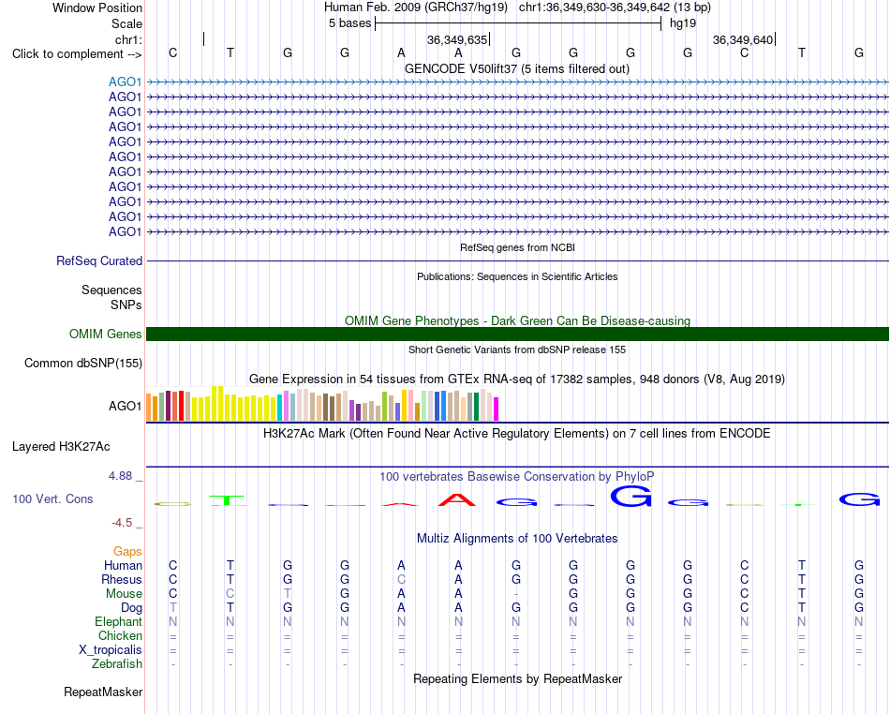The width and height of the screenshot is (890, 714).
Task: Click the "Window Position" label
Action: (97, 7)
